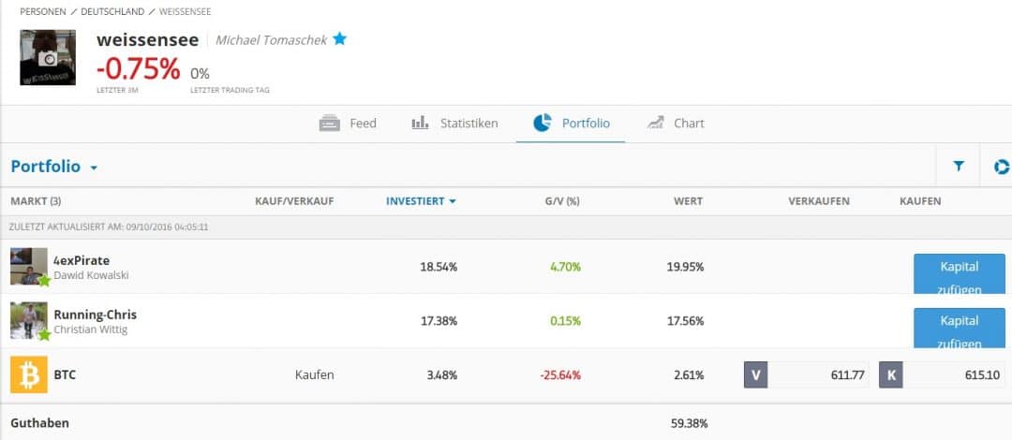This screenshot has width=1012, height=440.
Task: Open Running-Chris trader profile link
Action: tap(95, 315)
